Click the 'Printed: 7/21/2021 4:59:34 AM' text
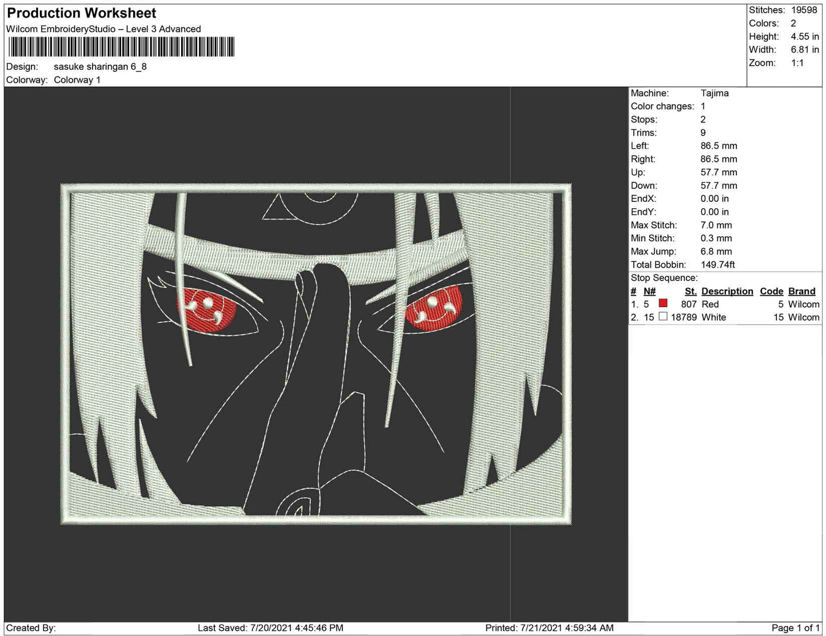Image resolution: width=826 pixels, height=636 pixels. pyautogui.click(x=549, y=628)
